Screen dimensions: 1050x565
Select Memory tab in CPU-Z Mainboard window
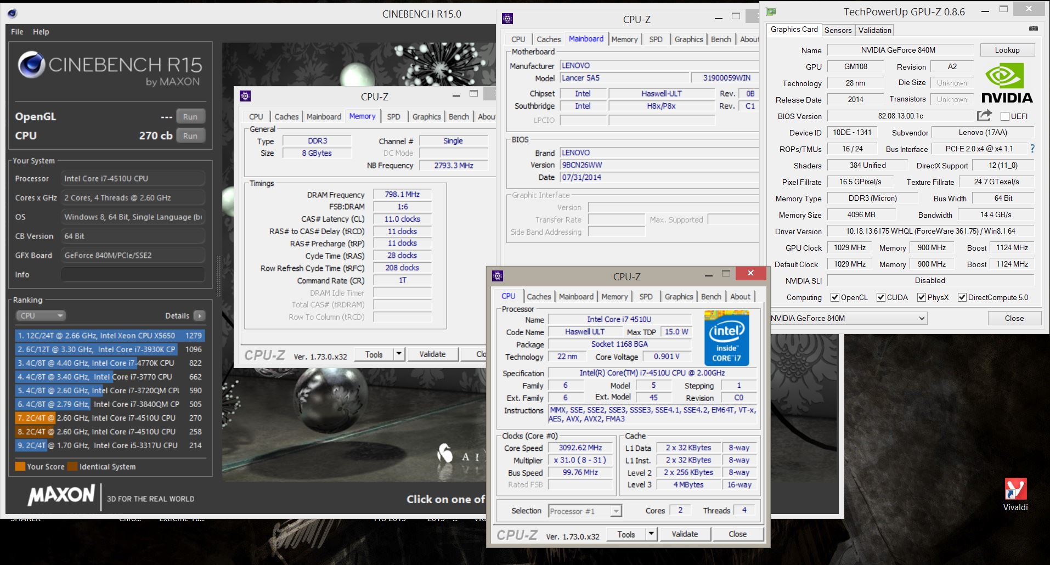[x=624, y=39]
